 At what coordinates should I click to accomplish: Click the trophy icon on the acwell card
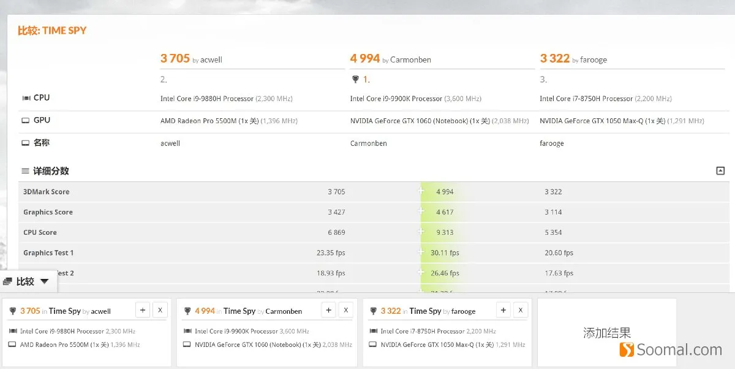[13, 311]
